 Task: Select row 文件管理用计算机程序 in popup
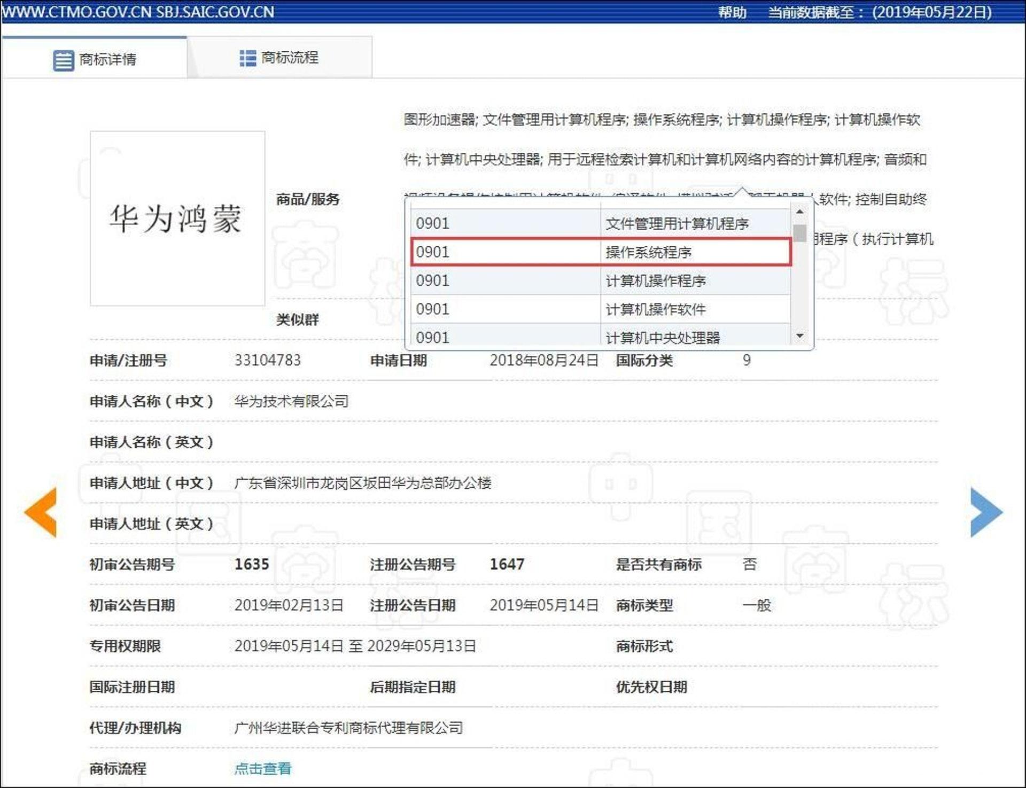tap(601, 223)
